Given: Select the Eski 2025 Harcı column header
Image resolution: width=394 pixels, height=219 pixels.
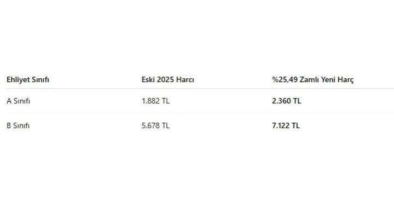Looking at the screenshot, I should point(167,80).
